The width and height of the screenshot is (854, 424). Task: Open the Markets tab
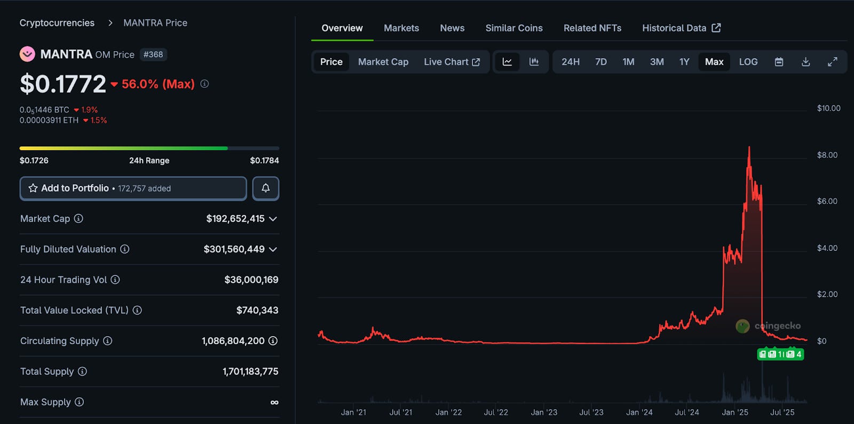coord(401,28)
